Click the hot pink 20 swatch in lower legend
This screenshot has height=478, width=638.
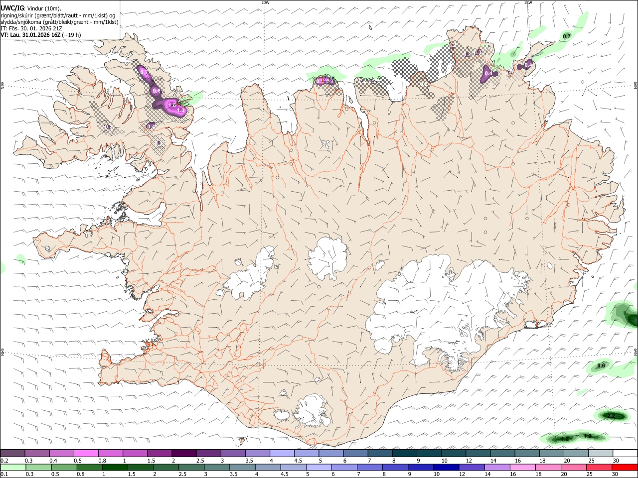[574, 467]
